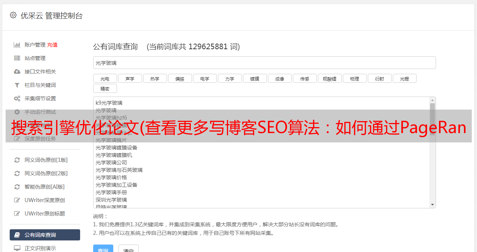Select 光学玻璃公司 in the results list
This screenshot has width=477, height=252.
[111, 163]
